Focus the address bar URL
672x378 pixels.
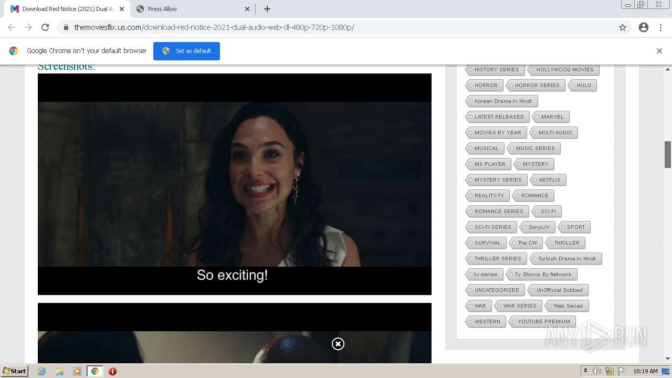point(214,27)
